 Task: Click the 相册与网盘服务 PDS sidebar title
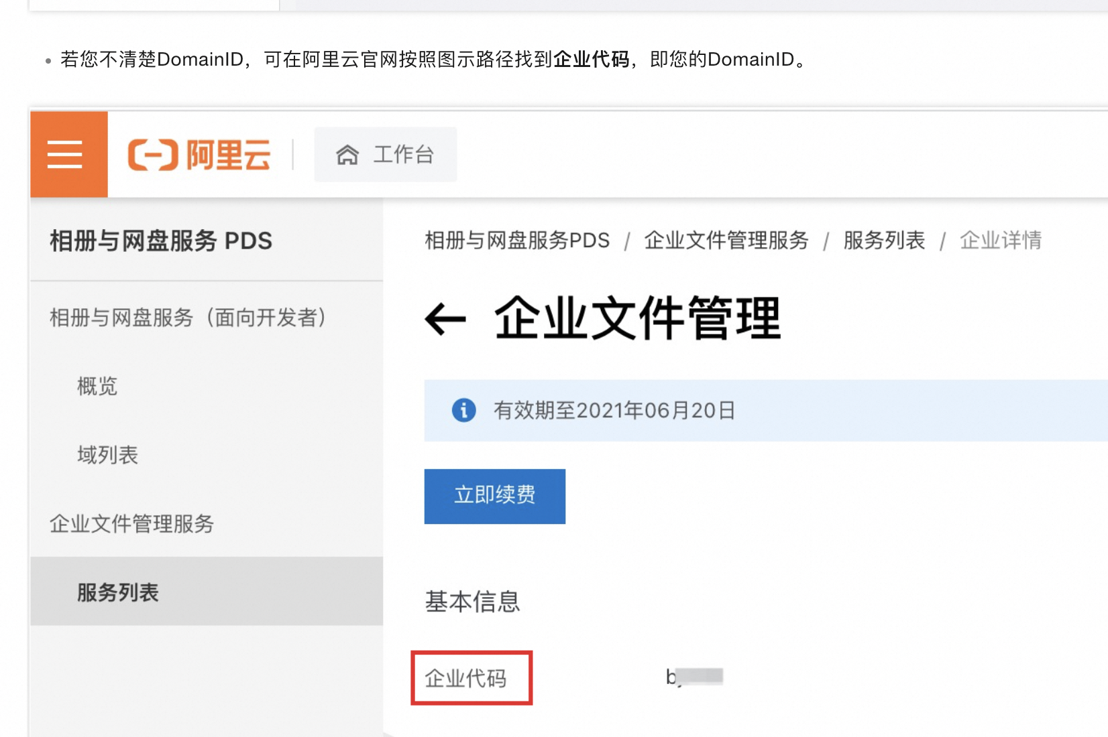tap(161, 241)
